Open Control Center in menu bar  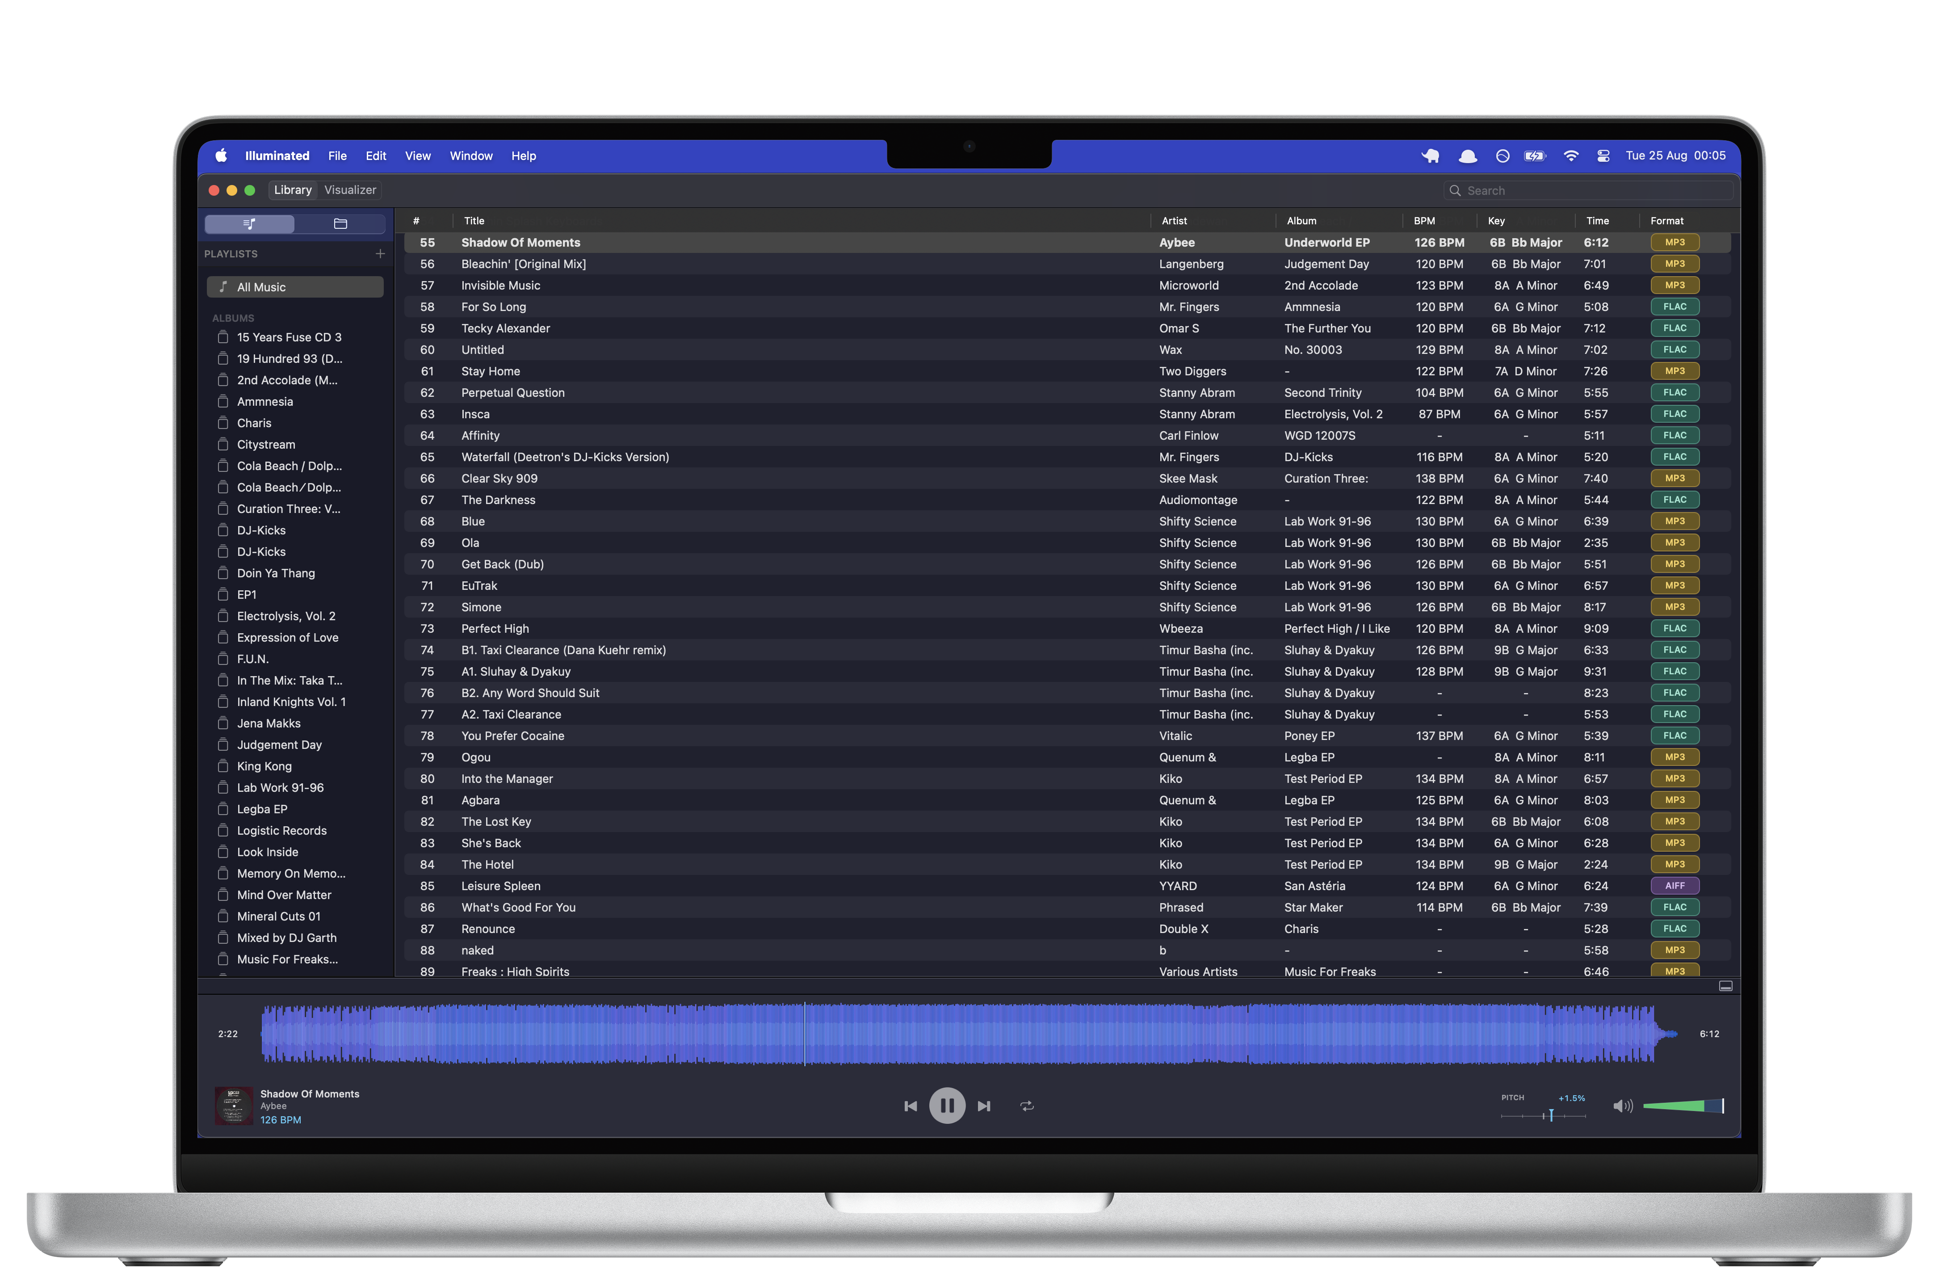coord(1603,156)
